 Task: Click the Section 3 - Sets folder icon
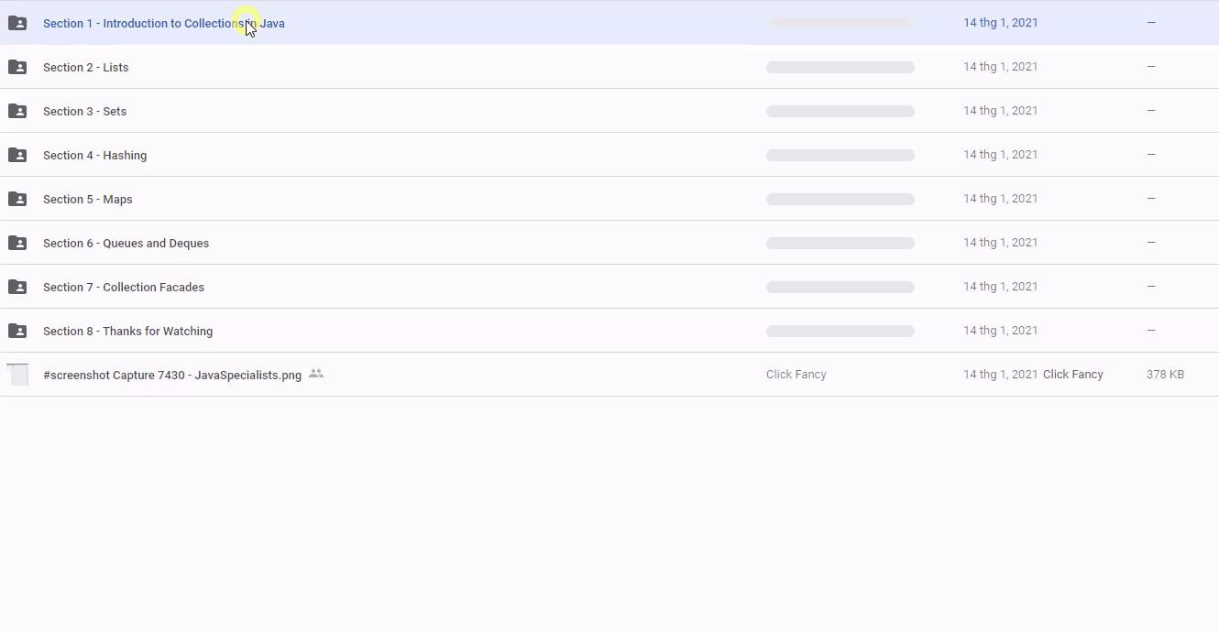[17, 111]
